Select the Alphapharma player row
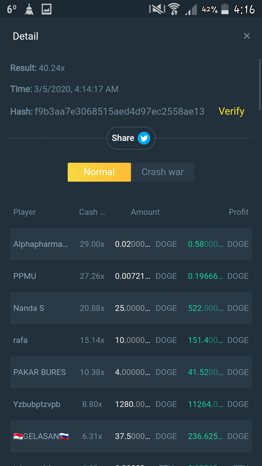Image resolution: width=262 pixels, height=466 pixels. pyautogui.click(x=40, y=244)
